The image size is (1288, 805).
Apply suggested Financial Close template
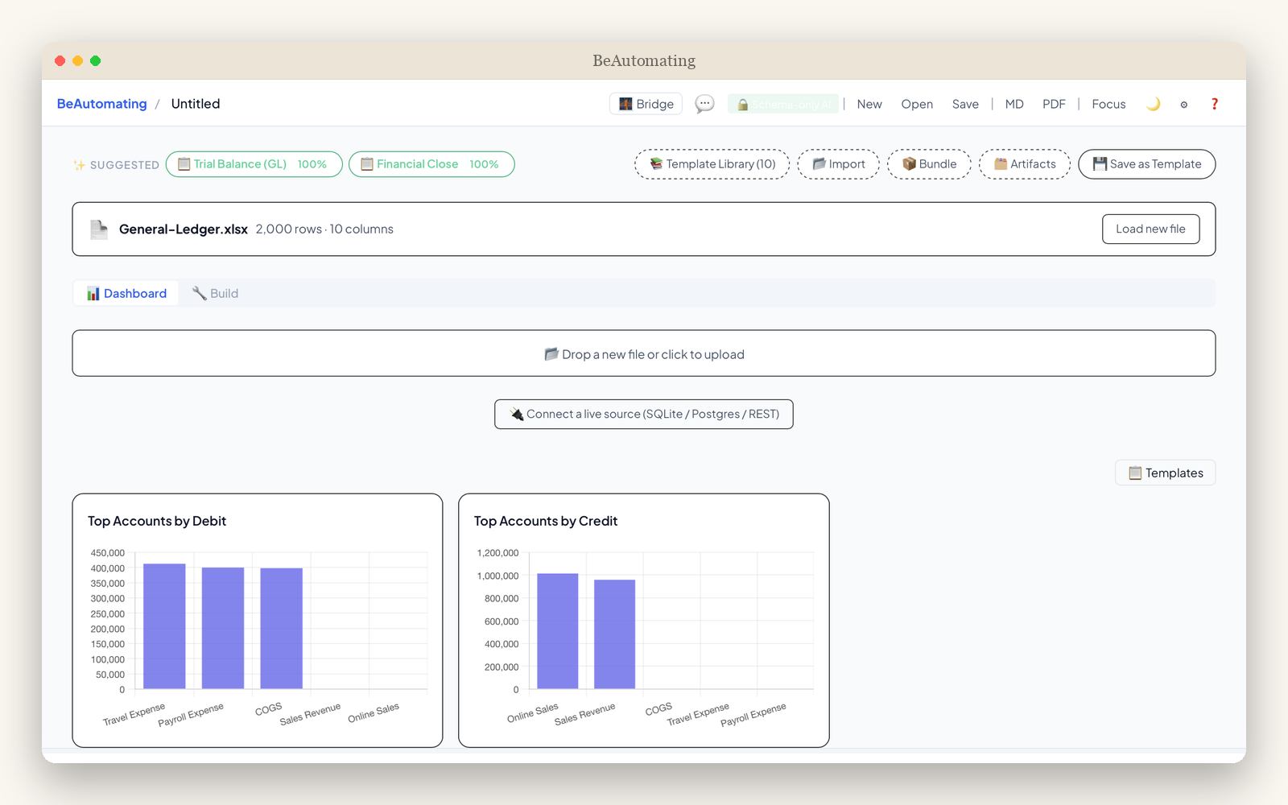[x=431, y=164]
